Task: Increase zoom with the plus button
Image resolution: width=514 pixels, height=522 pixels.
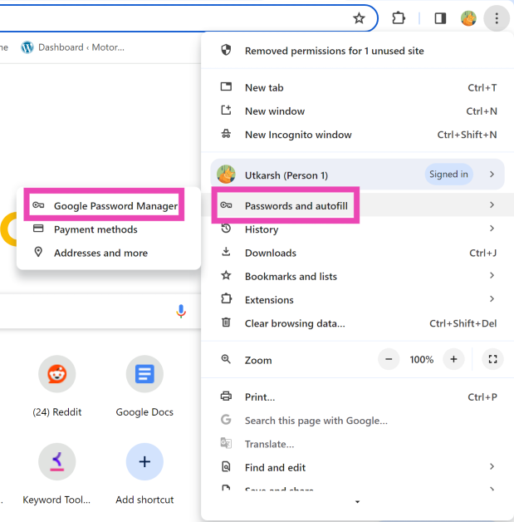Action: pos(453,359)
